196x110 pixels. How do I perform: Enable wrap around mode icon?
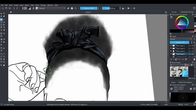tap(134, 8)
